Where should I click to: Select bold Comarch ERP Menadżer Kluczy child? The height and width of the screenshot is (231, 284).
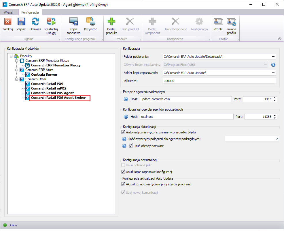point(56,65)
